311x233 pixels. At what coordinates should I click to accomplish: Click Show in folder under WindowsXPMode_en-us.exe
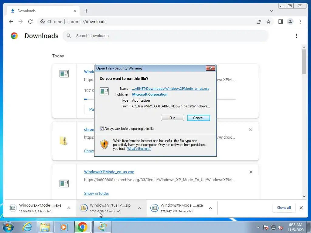pos(97,193)
